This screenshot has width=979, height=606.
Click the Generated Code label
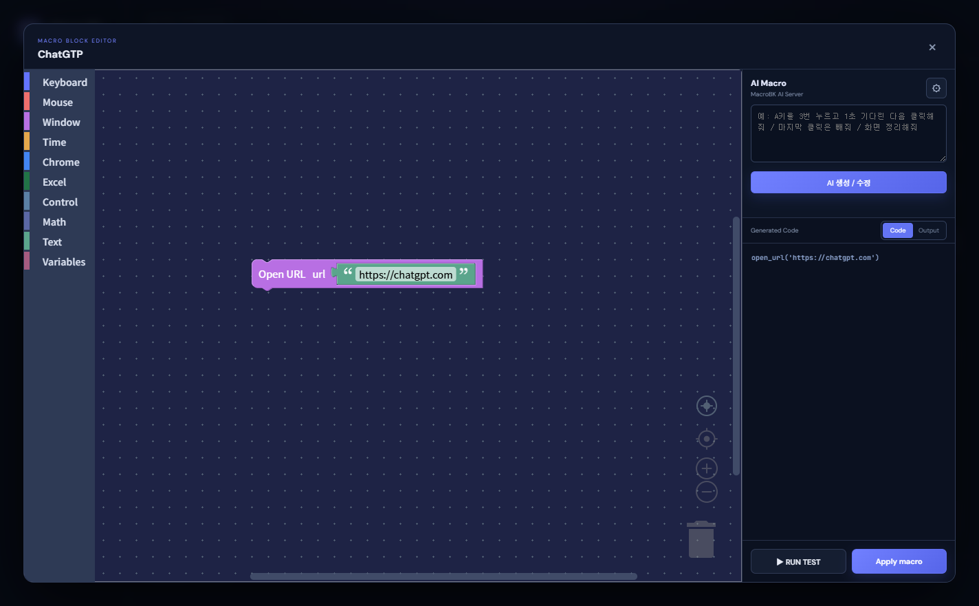point(774,230)
